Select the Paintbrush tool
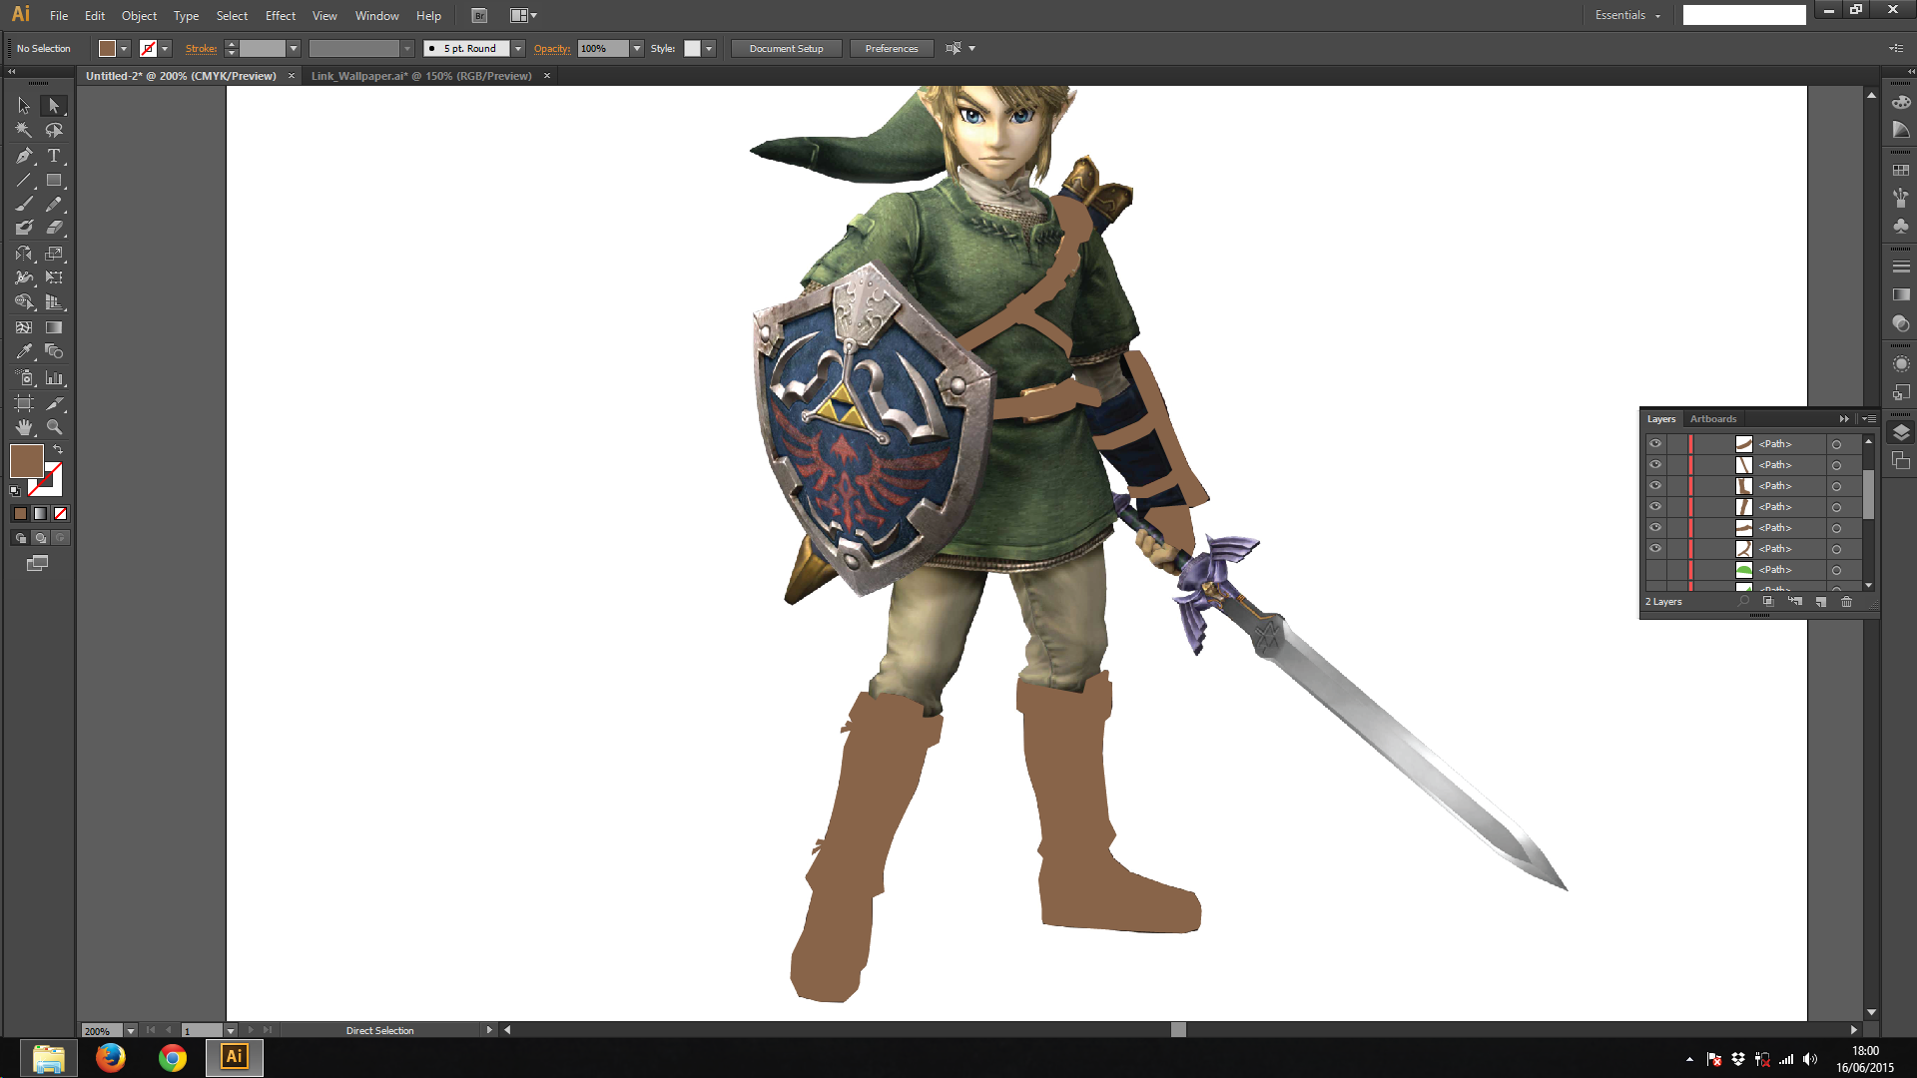Screen dimensions: 1917x1078 click(24, 204)
